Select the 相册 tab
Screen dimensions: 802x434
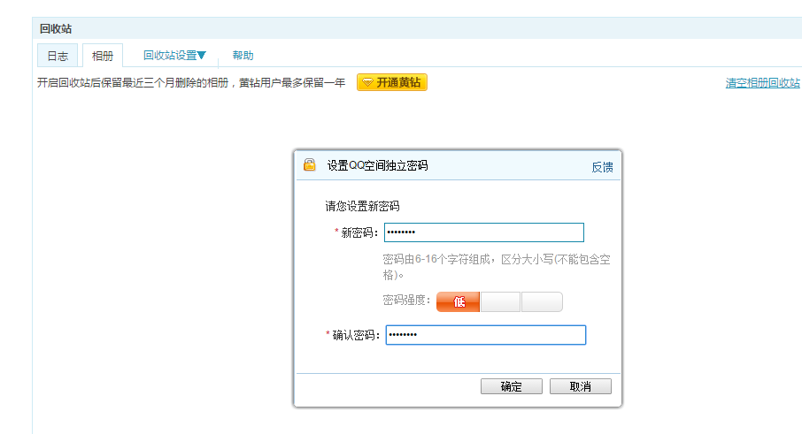pos(103,56)
